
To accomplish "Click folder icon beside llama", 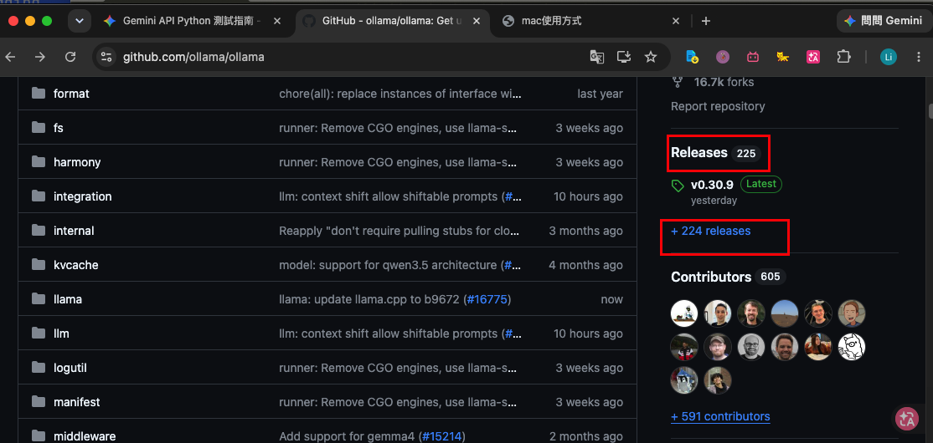I will click(39, 298).
